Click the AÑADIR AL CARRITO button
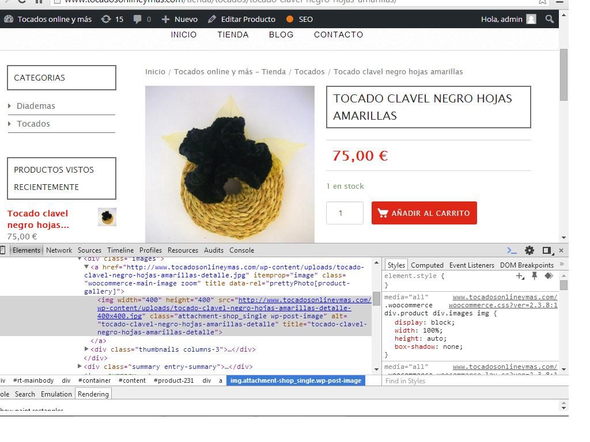590x442 pixels. point(424,213)
